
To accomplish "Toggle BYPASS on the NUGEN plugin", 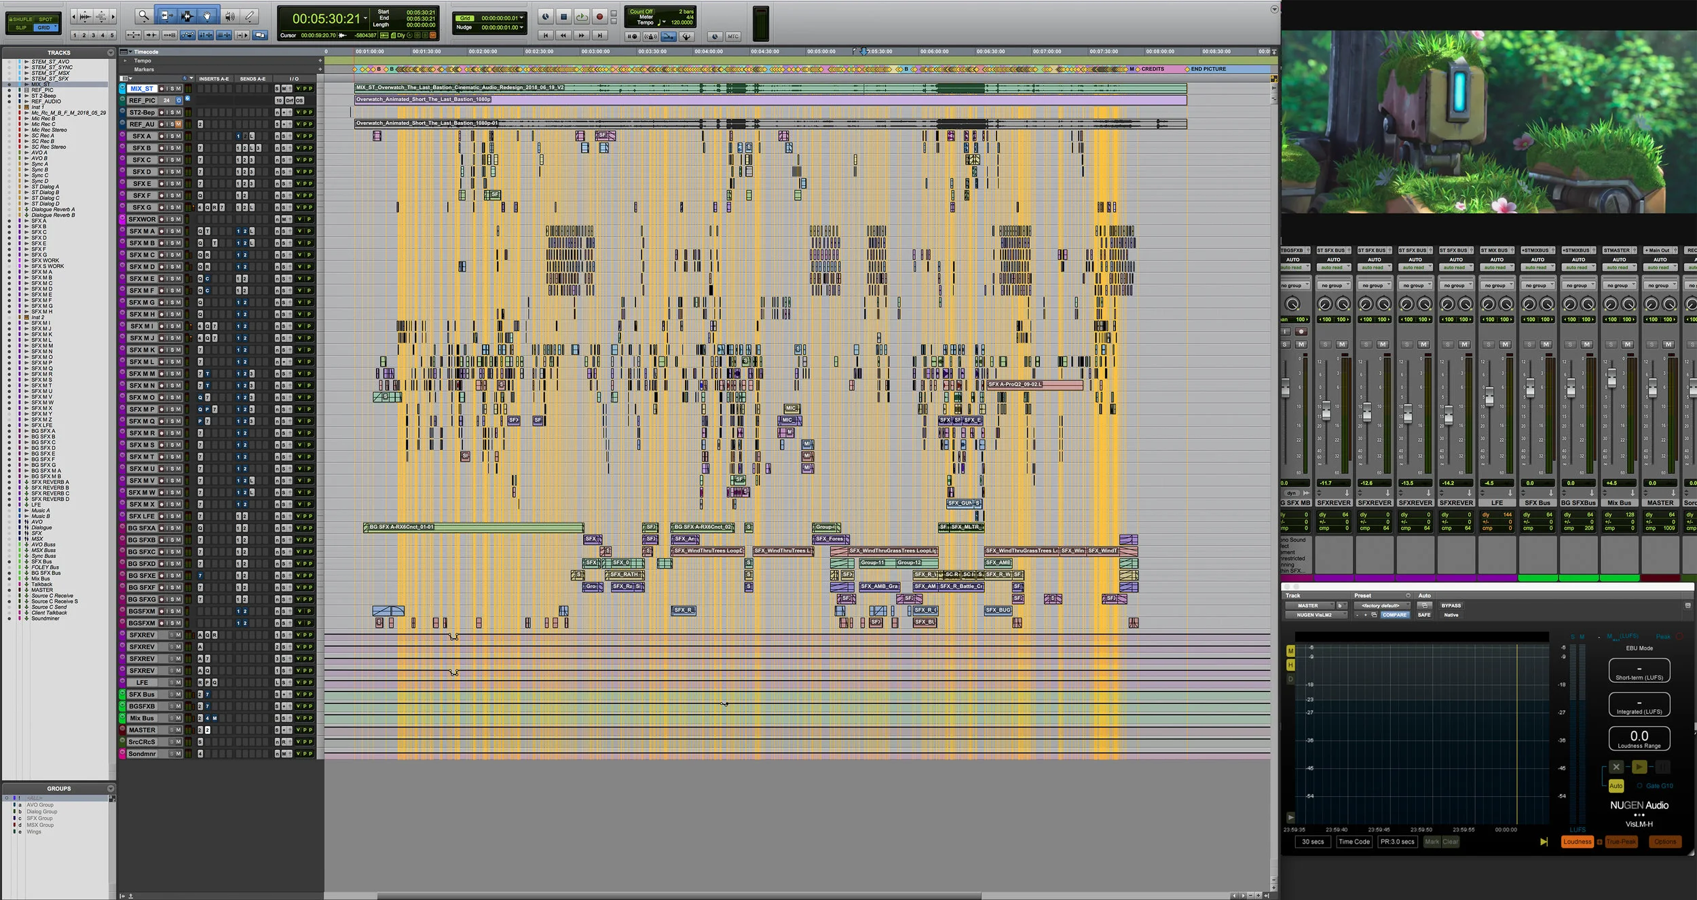I will (1451, 605).
